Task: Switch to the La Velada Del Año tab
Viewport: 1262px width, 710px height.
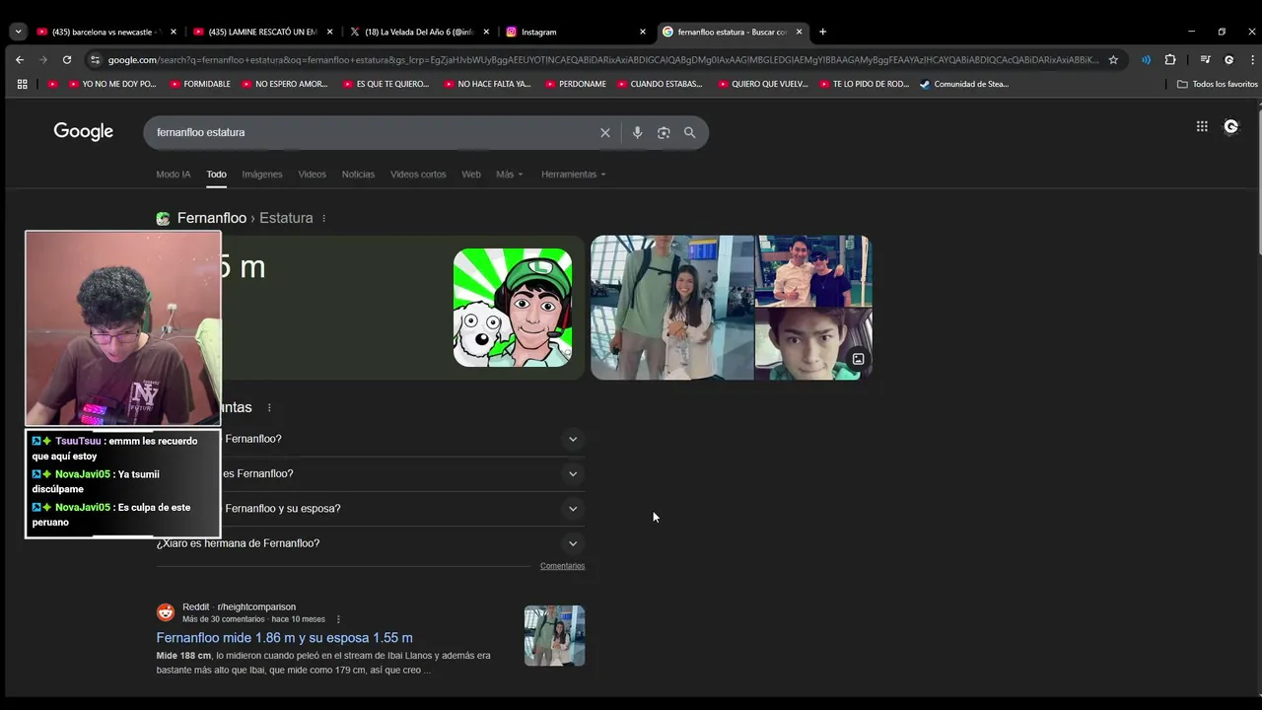Action: (x=420, y=32)
